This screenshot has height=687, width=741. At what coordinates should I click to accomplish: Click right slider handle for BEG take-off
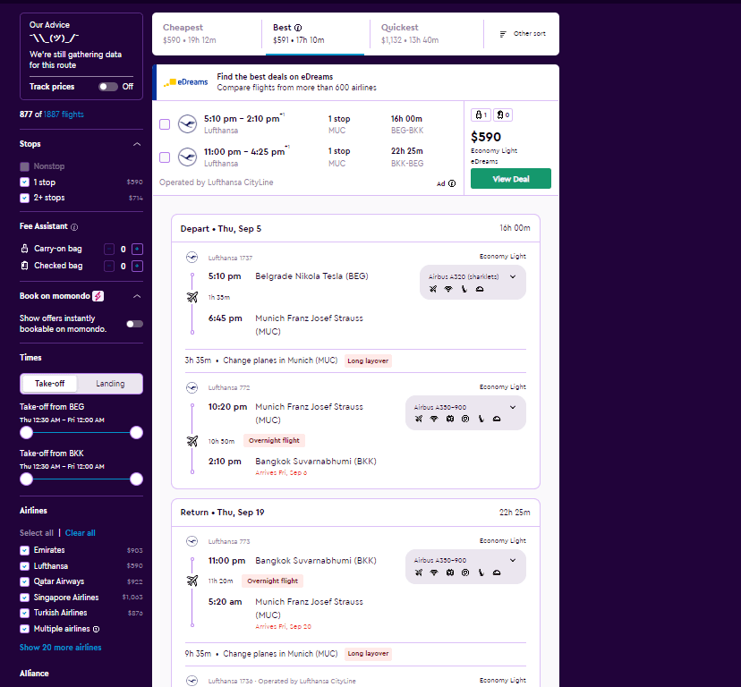(x=136, y=432)
